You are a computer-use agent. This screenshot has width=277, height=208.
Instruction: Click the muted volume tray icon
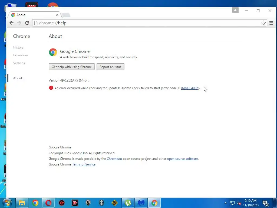pyautogui.click(x=239, y=203)
